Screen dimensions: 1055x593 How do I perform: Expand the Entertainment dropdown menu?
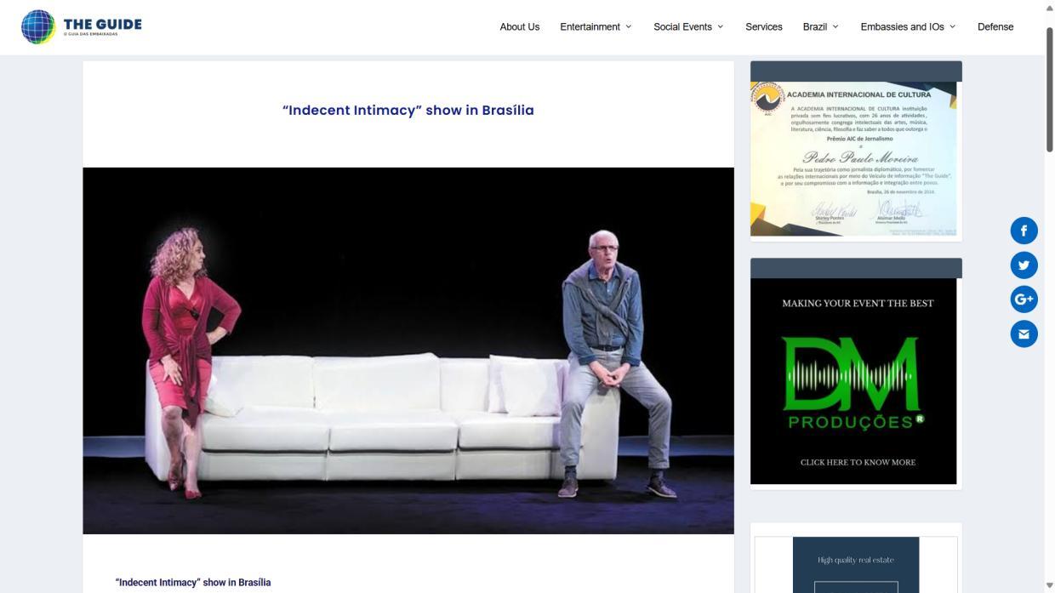[596, 26]
